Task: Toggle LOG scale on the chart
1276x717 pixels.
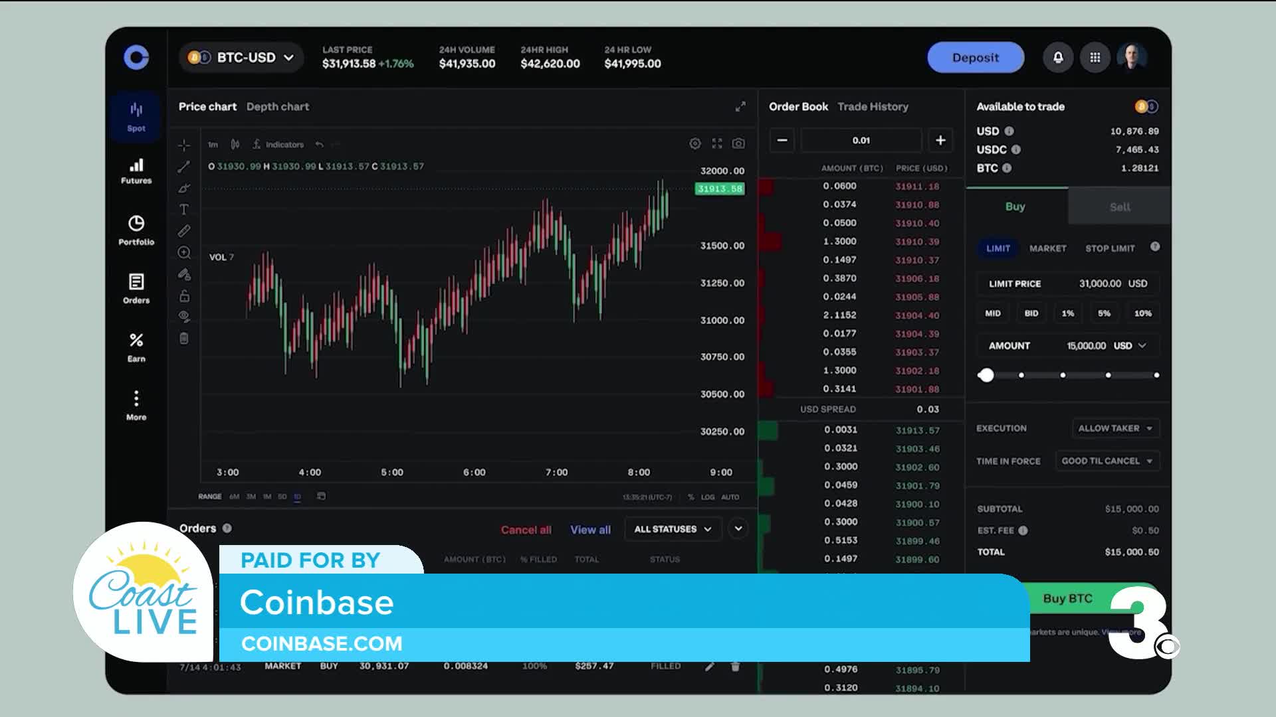Action: coord(708,497)
